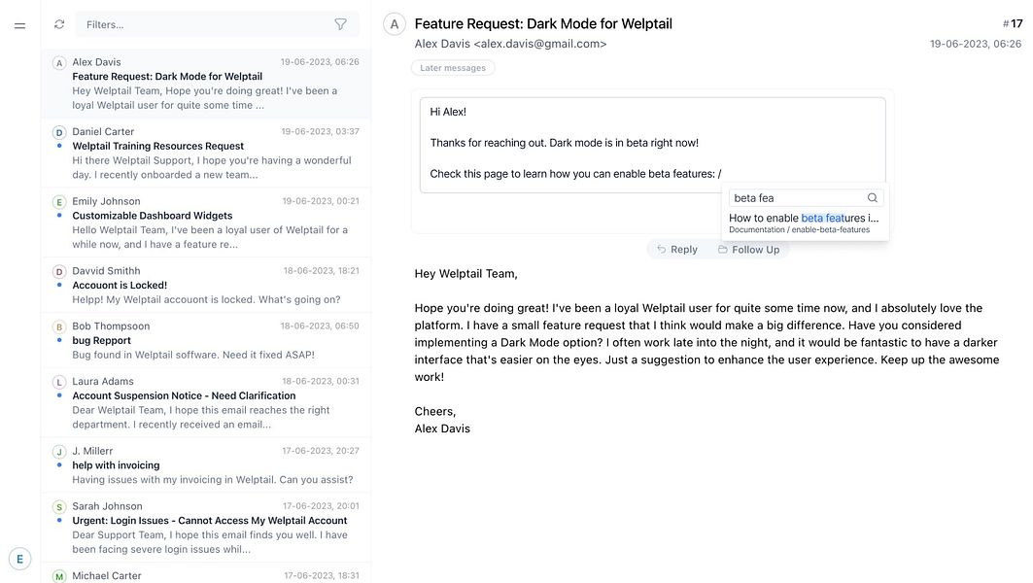This screenshot has height=583, width=1033.
Task: Click Sarah Johnson's S avatar icon
Action: point(59,507)
